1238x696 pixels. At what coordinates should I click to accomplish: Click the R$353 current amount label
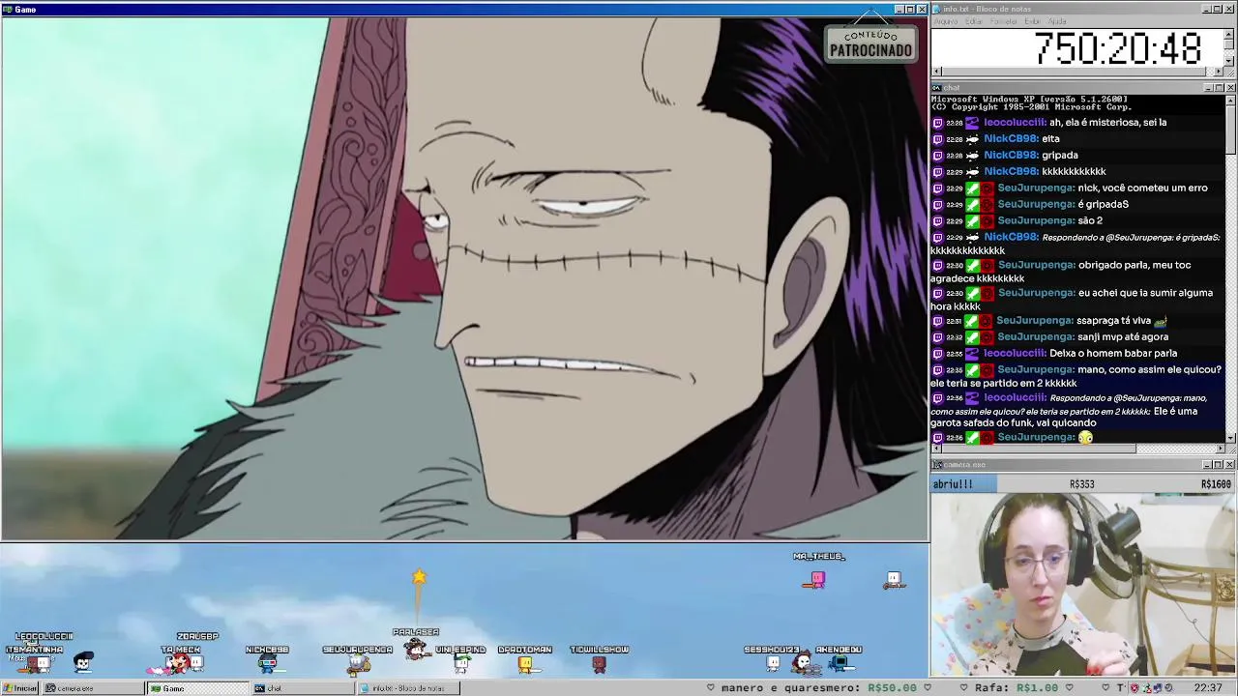point(1081,484)
